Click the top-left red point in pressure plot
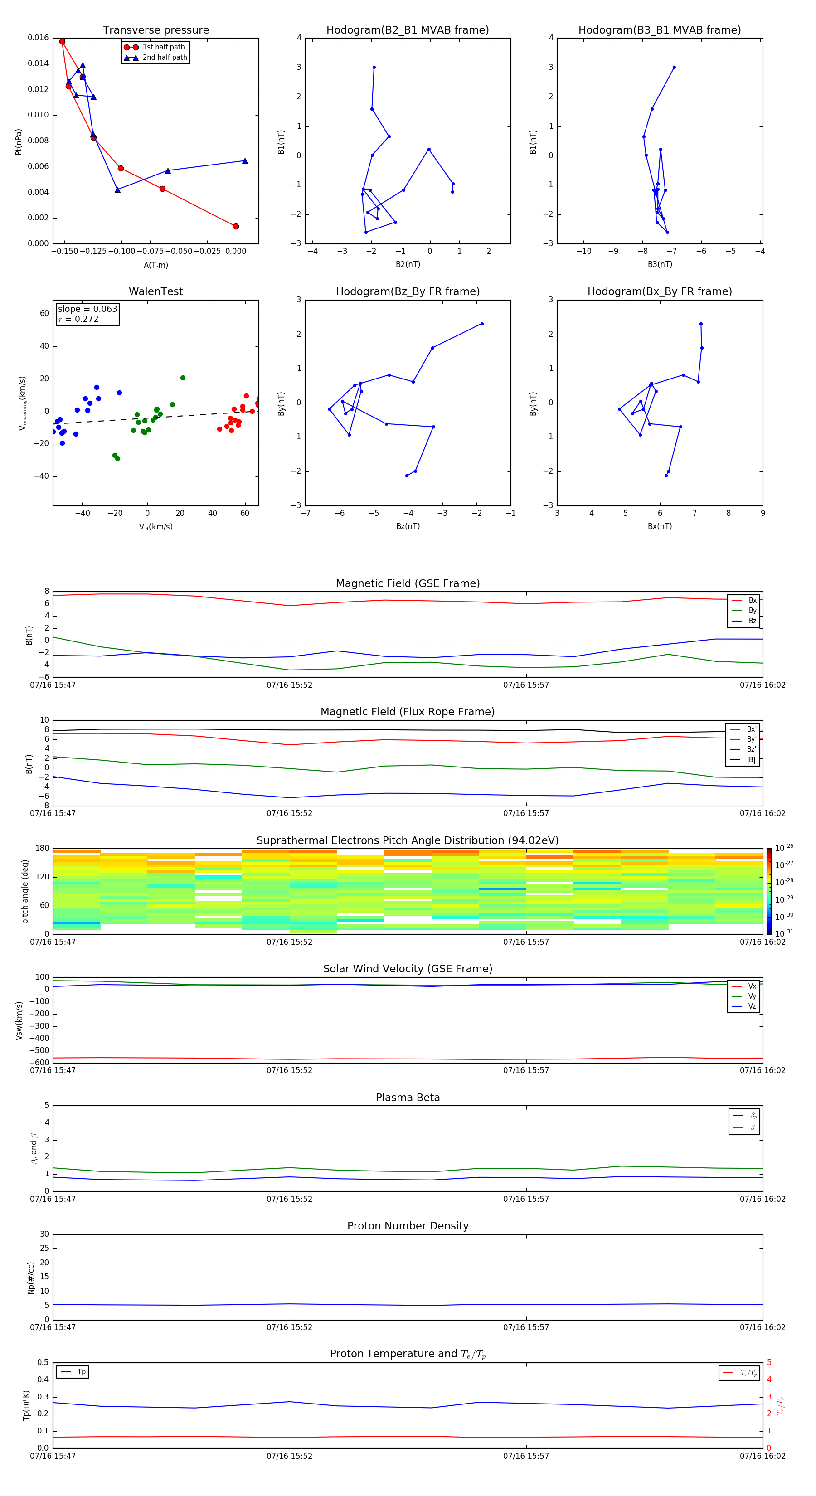This screenshot has height=1496, width=816. pyautogui.click(x=62, y=41)
